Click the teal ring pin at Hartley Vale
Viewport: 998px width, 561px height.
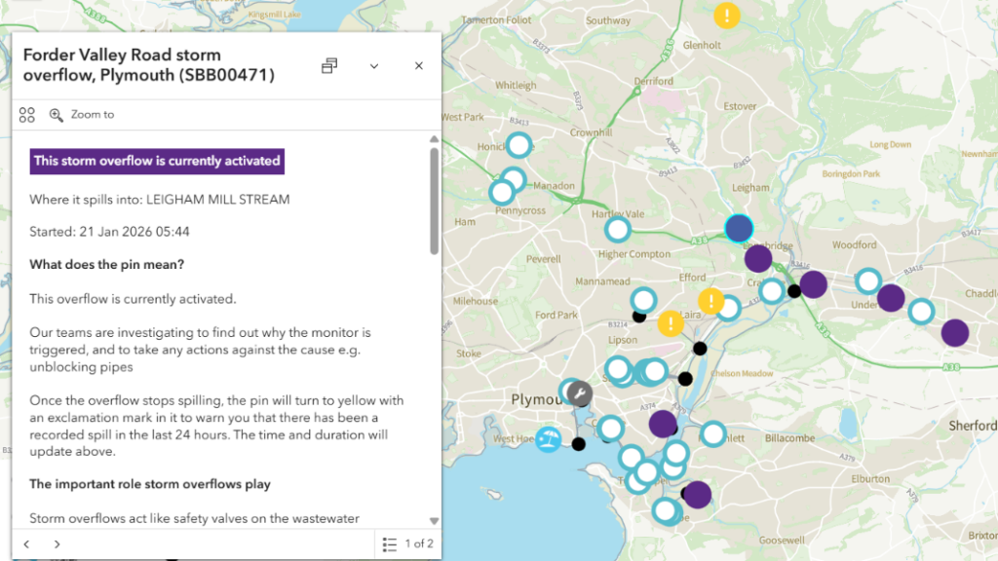click(x=617, y=230)
